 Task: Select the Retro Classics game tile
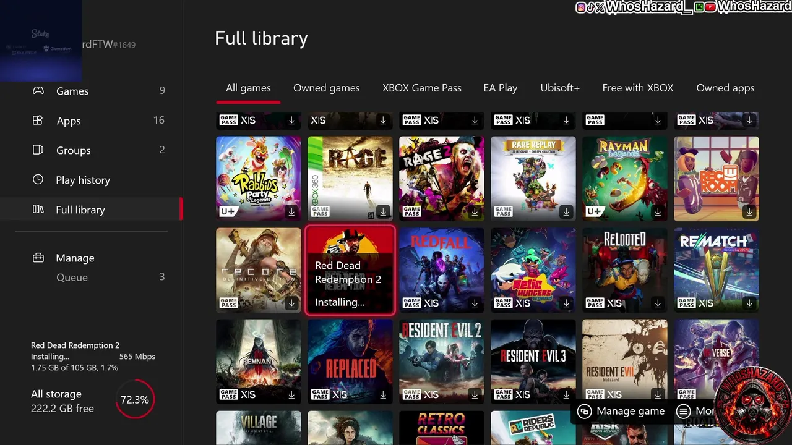442,428
